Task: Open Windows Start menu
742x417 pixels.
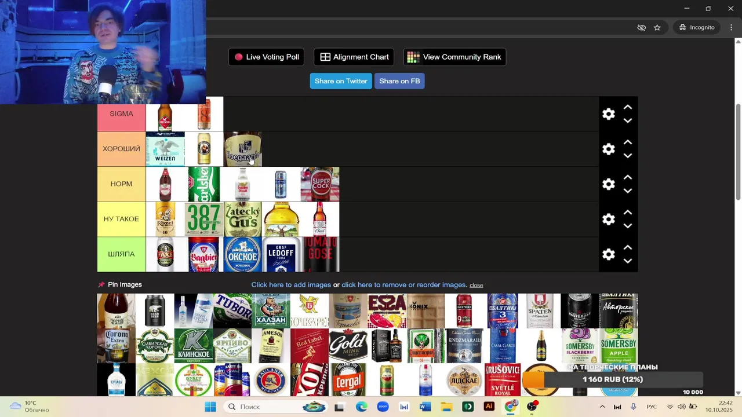Action: coord(210,407)
